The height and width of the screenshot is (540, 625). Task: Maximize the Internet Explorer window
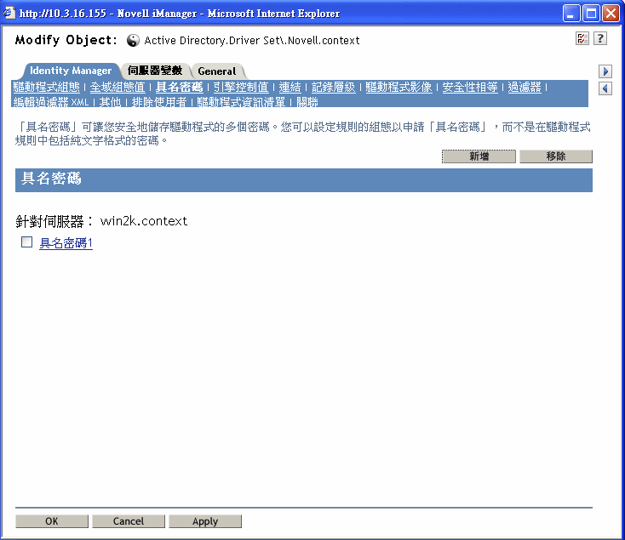click(x=591, y=14)
